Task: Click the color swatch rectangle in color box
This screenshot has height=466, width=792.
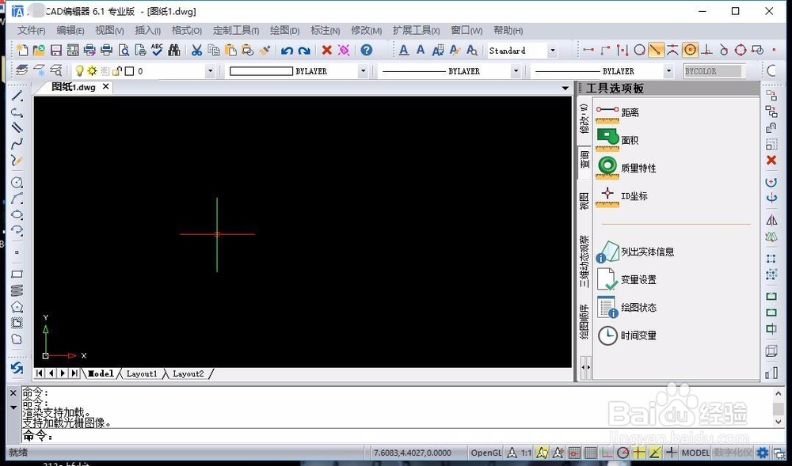Action: coord(261,71)
